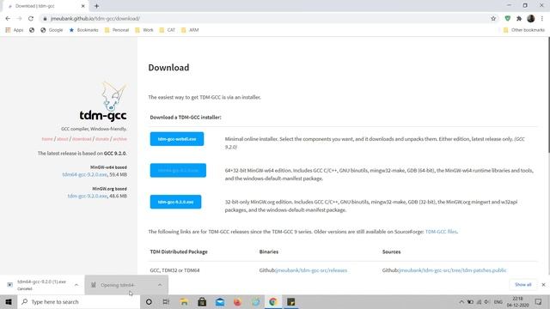Open File Explorer from the taskbar
The width and height of the screenshot is (550, 309).
click(x=184, y=301)
